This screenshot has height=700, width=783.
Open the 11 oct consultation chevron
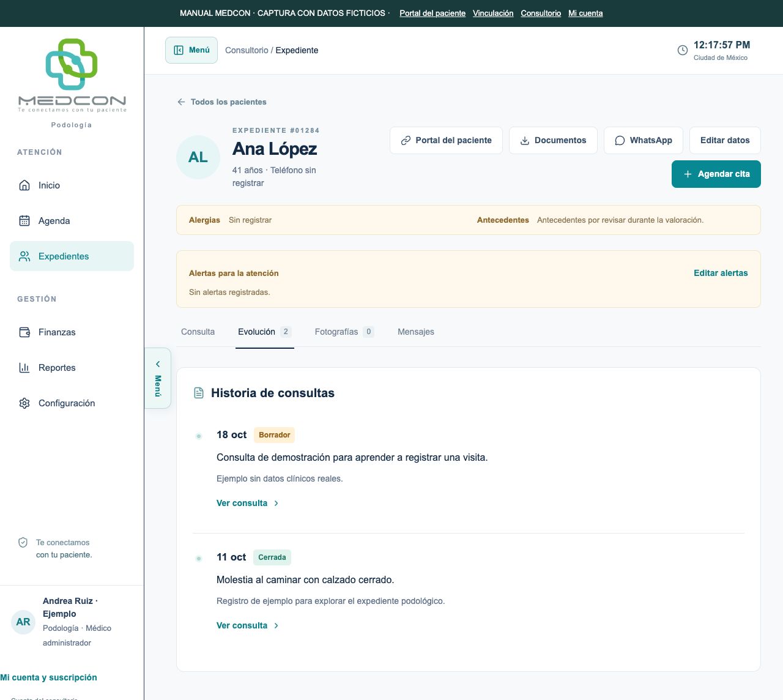pyautogui.click(x=276, y=625)
